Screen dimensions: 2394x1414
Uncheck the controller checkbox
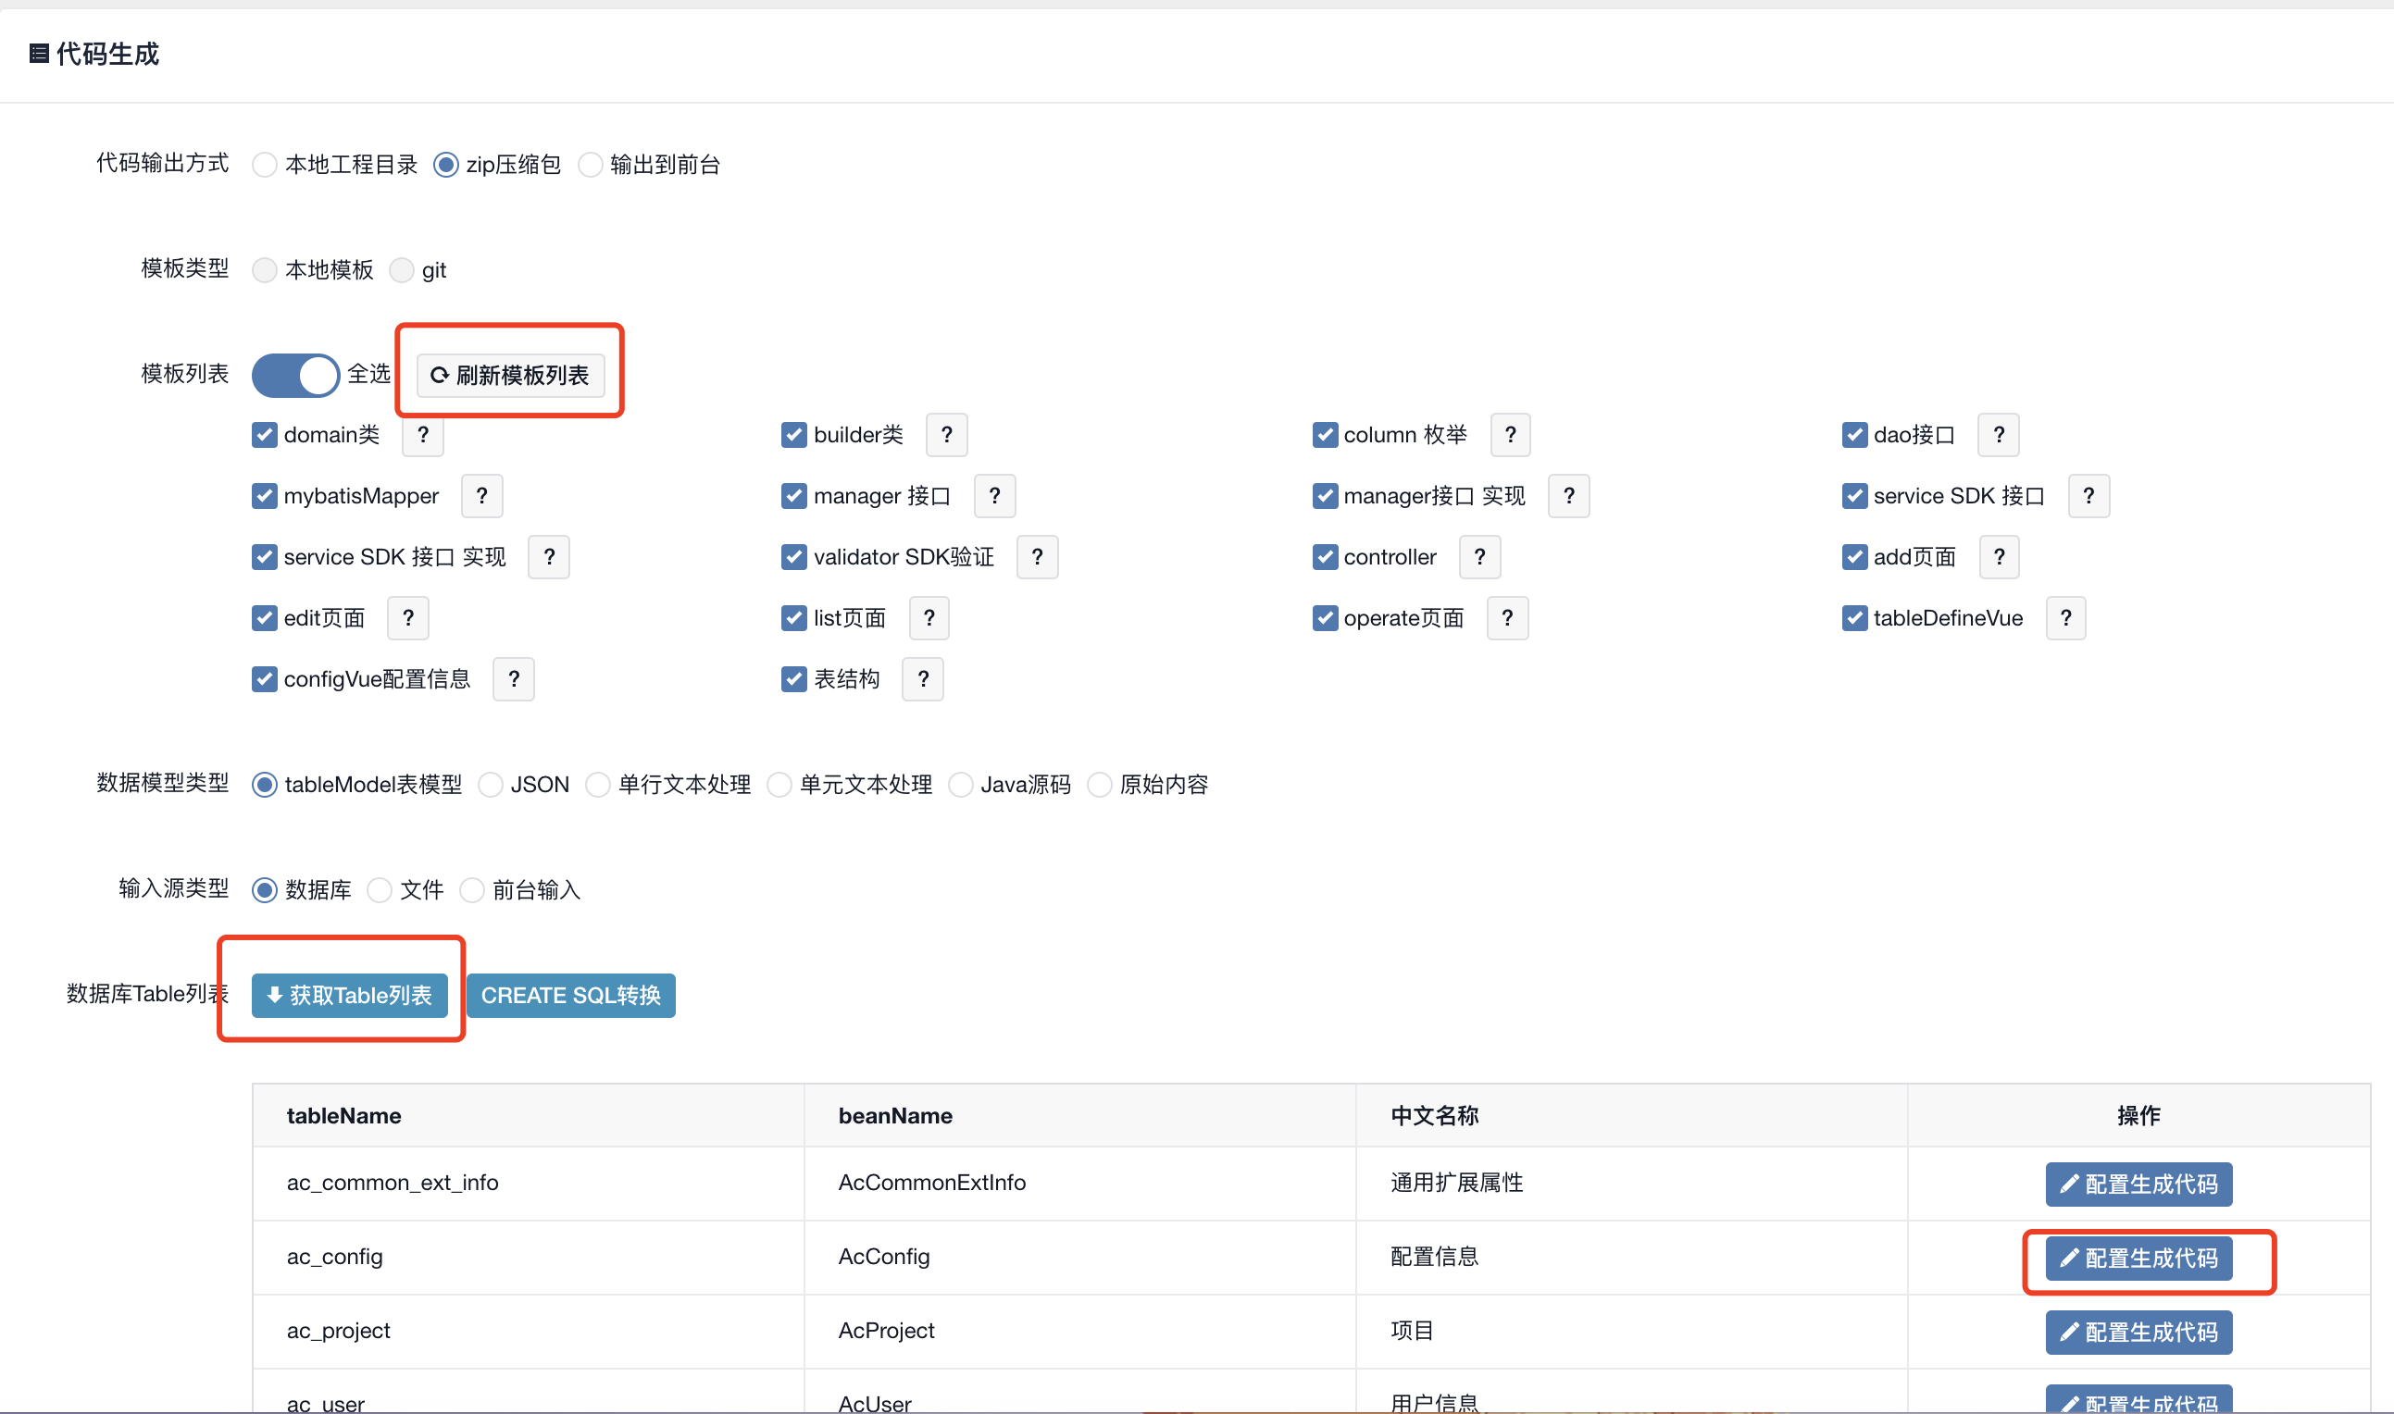(x=1325, y=556)
